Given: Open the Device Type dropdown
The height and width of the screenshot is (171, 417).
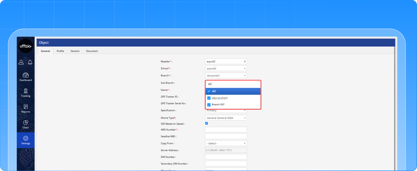Looking at the screenshot, I should pyautogui.click(x=226, y=118).
